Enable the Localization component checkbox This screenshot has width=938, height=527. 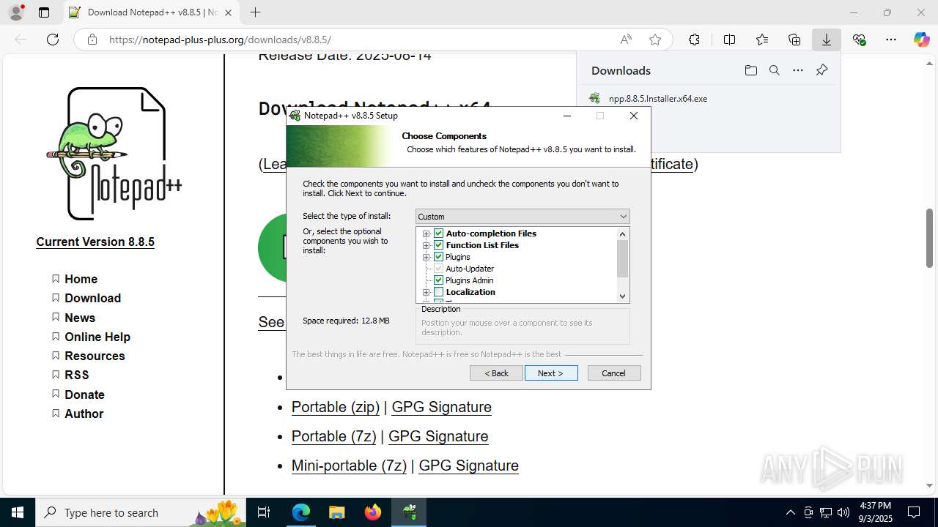(x=439, y=292)
